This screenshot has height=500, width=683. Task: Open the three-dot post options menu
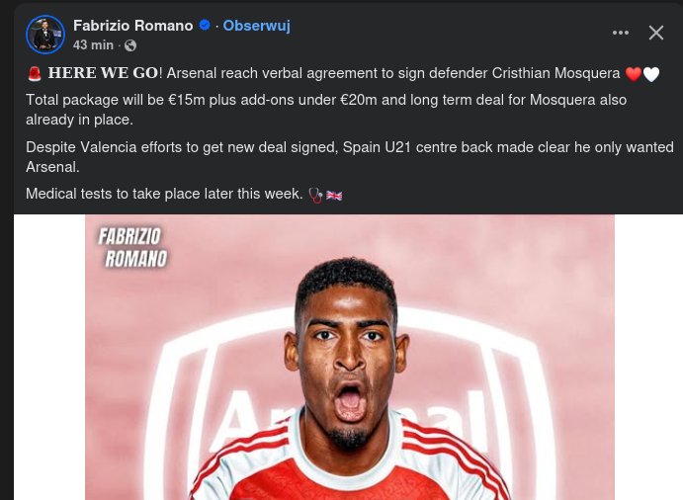click(621, 33)
